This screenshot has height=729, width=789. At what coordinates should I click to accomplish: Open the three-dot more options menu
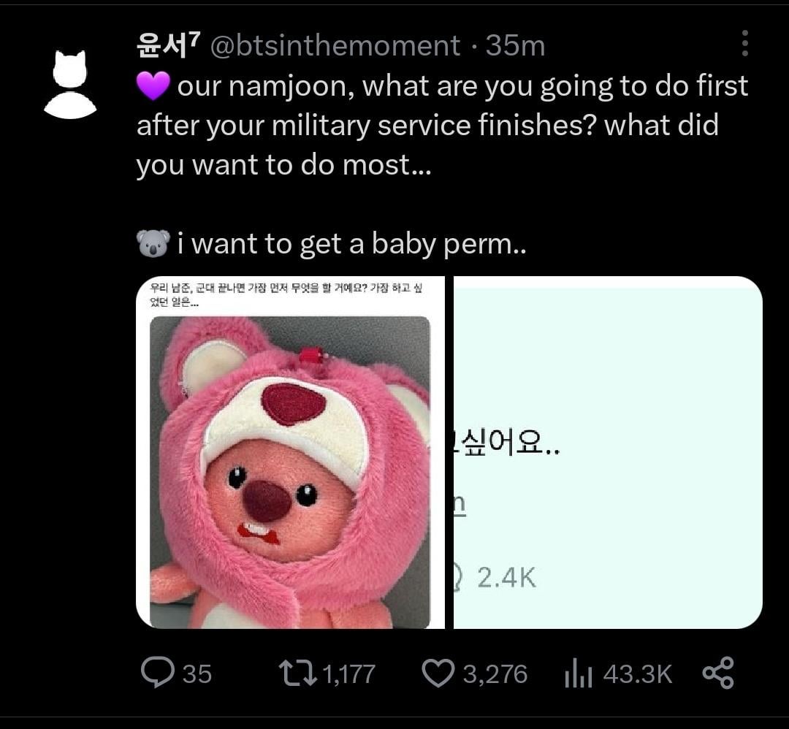744,44
